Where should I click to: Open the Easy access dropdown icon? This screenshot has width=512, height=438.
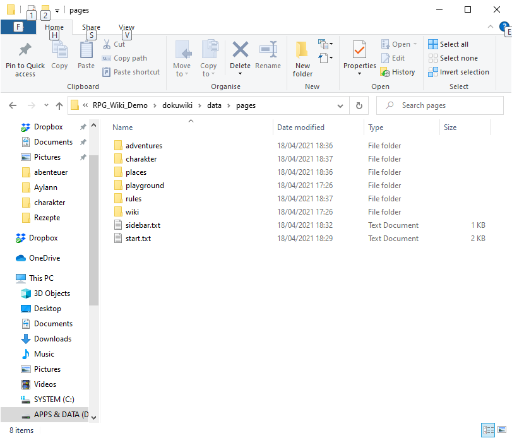pyautogui.click(x=326, y=58)
